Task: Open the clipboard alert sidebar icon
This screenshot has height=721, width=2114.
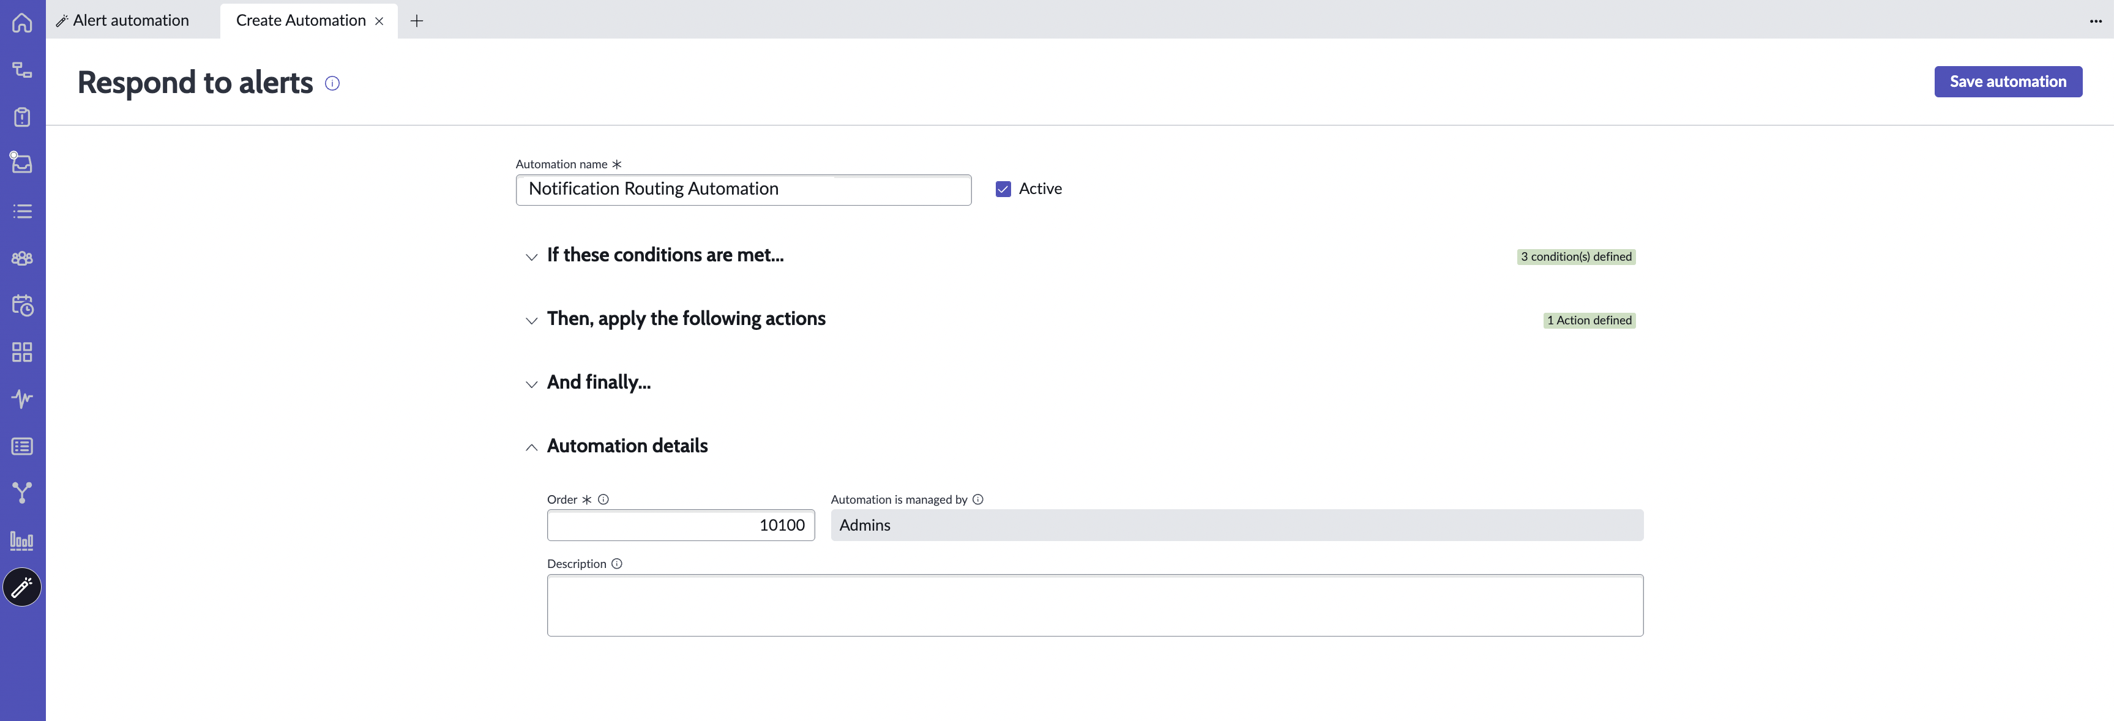Action: coord(22,116)
